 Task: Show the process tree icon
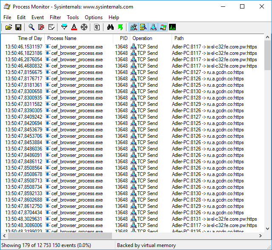[x=97, y=27]
